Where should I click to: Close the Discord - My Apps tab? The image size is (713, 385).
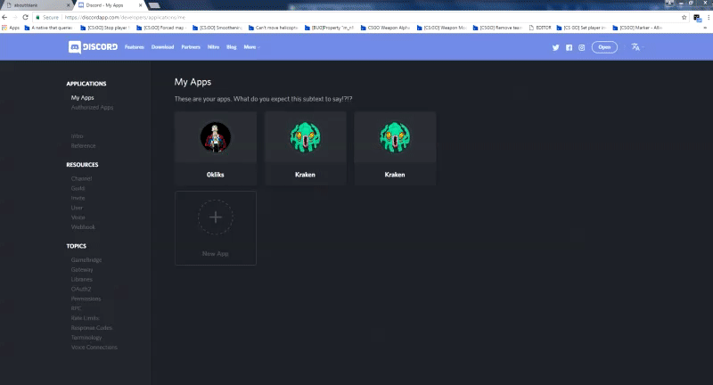pos(140,5)
